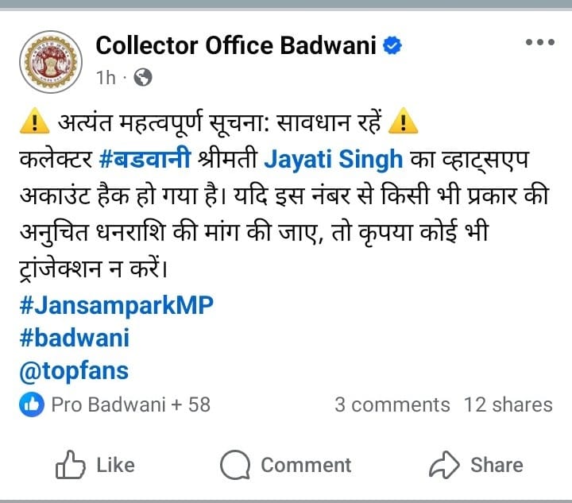572x503 pixels.
Task: Click the 1h post timestamp
Action: point(106,78)
